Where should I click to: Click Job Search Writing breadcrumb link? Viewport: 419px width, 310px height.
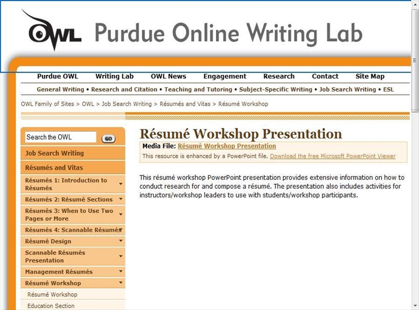click(127, 104)
